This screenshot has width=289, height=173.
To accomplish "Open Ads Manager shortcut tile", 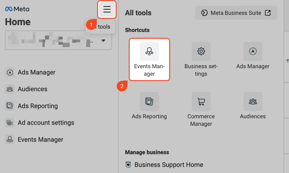I will (253, 56).
